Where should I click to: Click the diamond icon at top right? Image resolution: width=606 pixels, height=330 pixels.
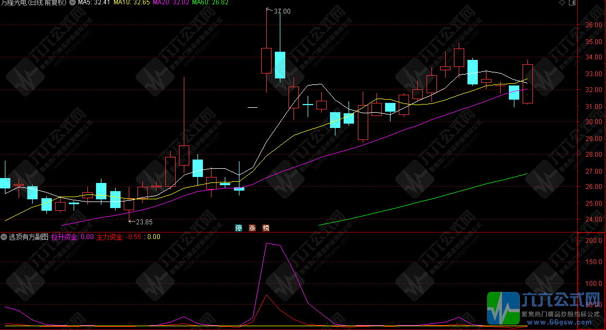click(562, 3)
